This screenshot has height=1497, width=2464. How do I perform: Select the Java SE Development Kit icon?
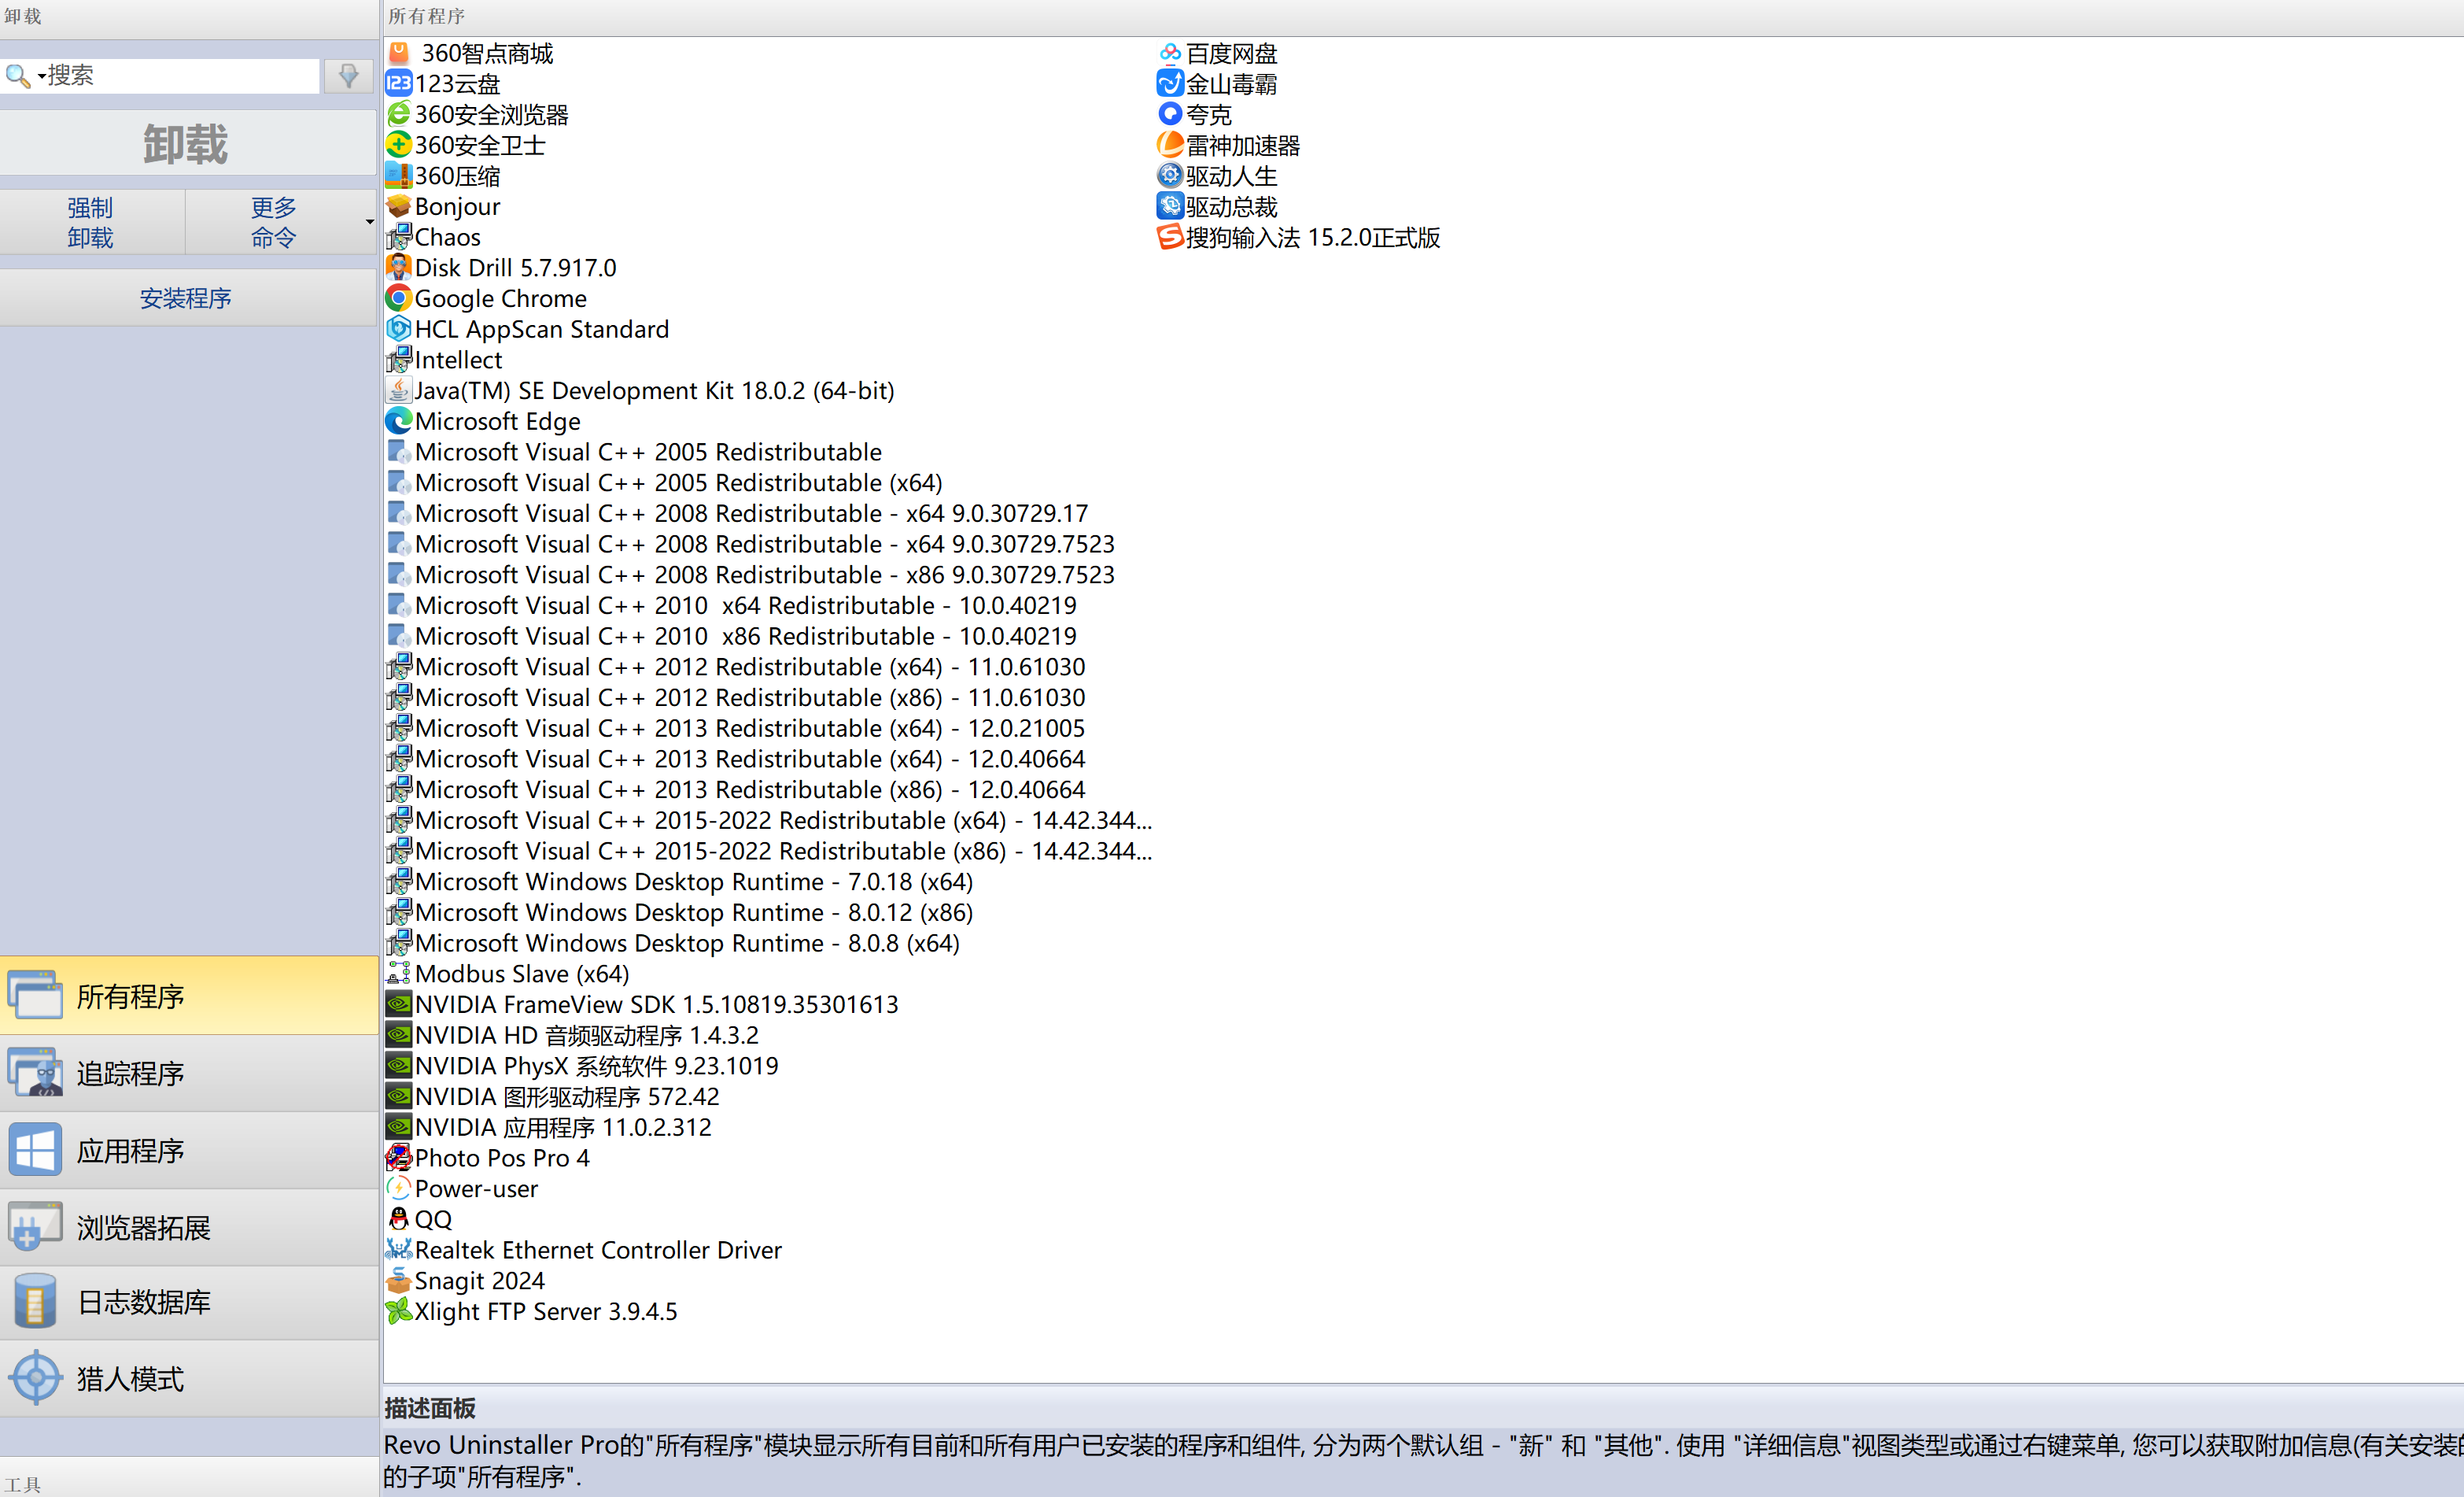(398, 390)
